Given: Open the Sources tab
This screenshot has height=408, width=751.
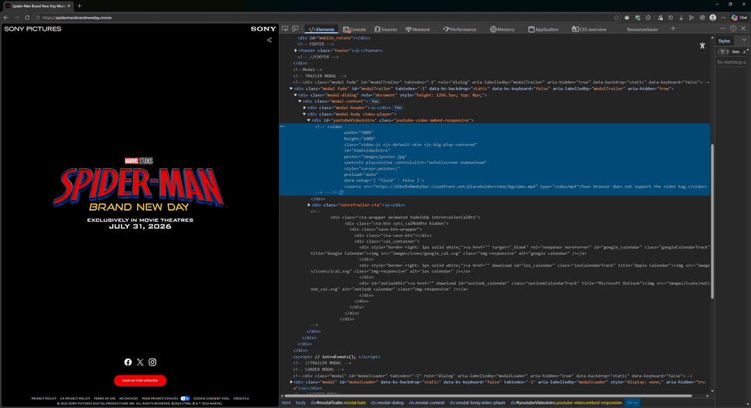Looking at the screenshot, I should [x=385, y=29].
